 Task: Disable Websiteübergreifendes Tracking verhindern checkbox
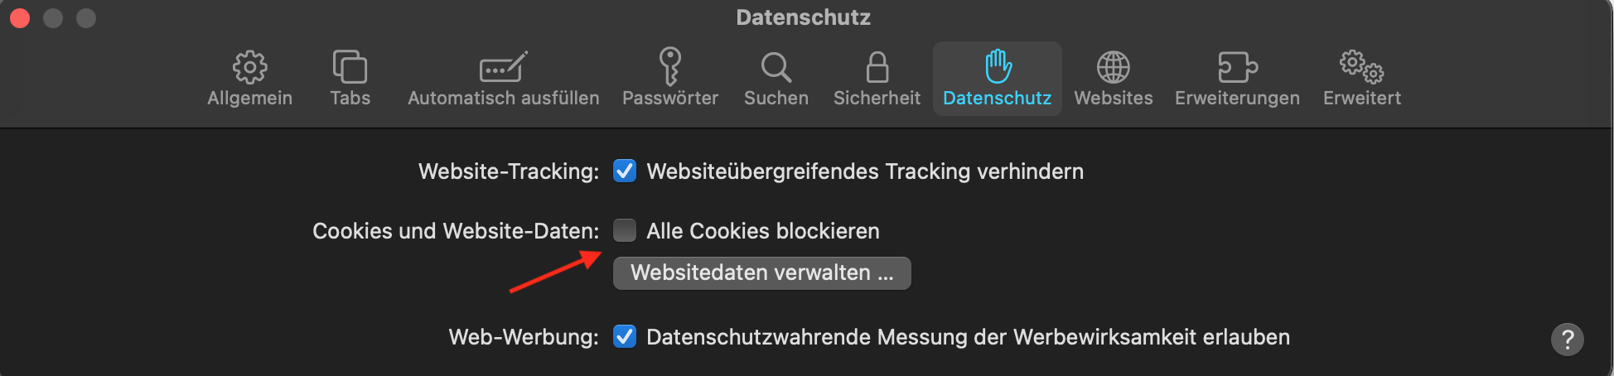coord(625,171)
